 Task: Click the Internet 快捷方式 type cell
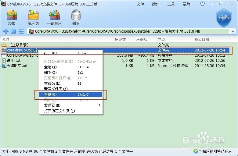173,66
